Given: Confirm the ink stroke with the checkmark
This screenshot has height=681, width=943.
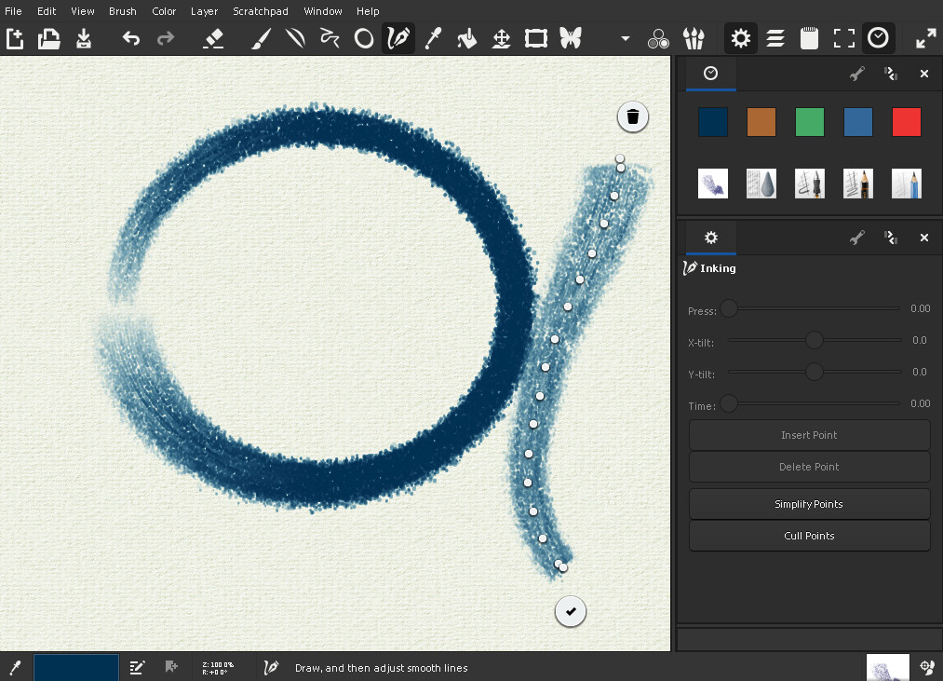Looking at the screenshot, I should pyautogui.click(x=571, y=611).
